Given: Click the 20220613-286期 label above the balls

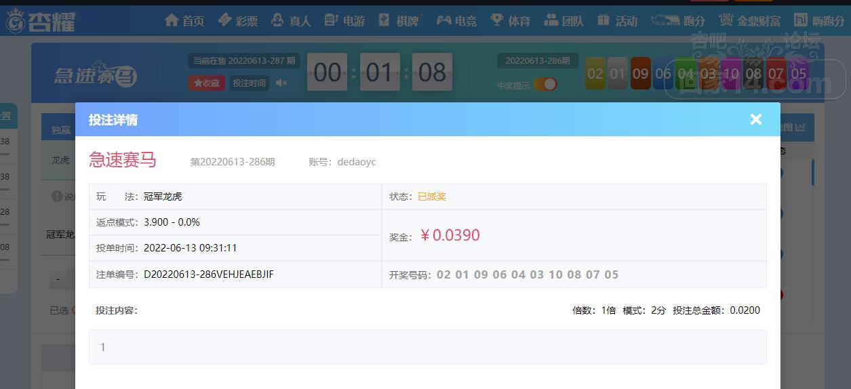Looking at the screenshot, I should (x=538, y=60).
